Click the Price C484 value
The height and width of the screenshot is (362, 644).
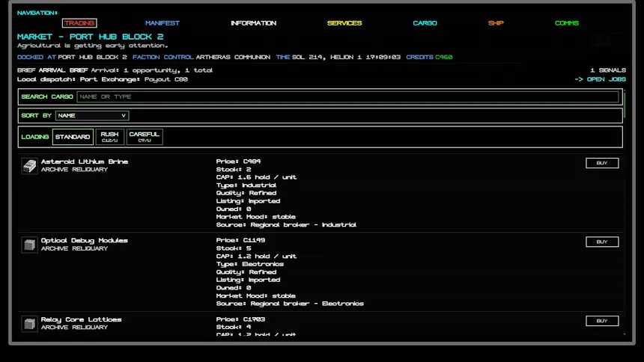coord(239,162)
